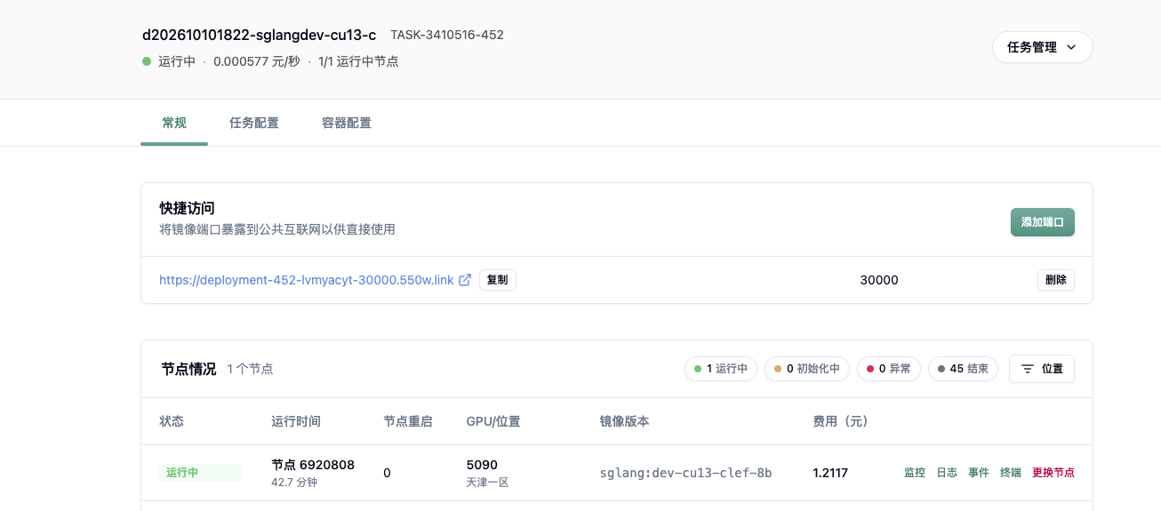Copy the deployment link with 复制

(498, 280)
